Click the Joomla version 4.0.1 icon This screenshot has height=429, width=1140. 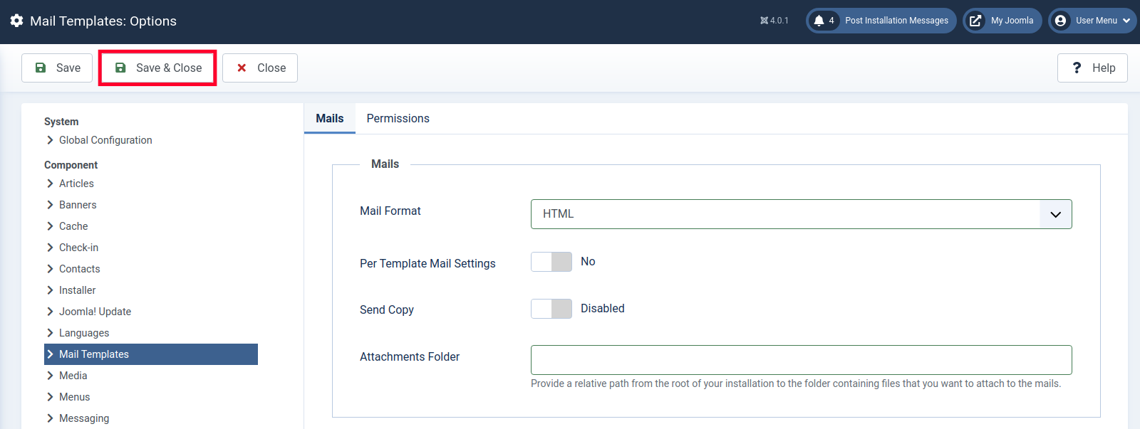(x=765, y=21)
